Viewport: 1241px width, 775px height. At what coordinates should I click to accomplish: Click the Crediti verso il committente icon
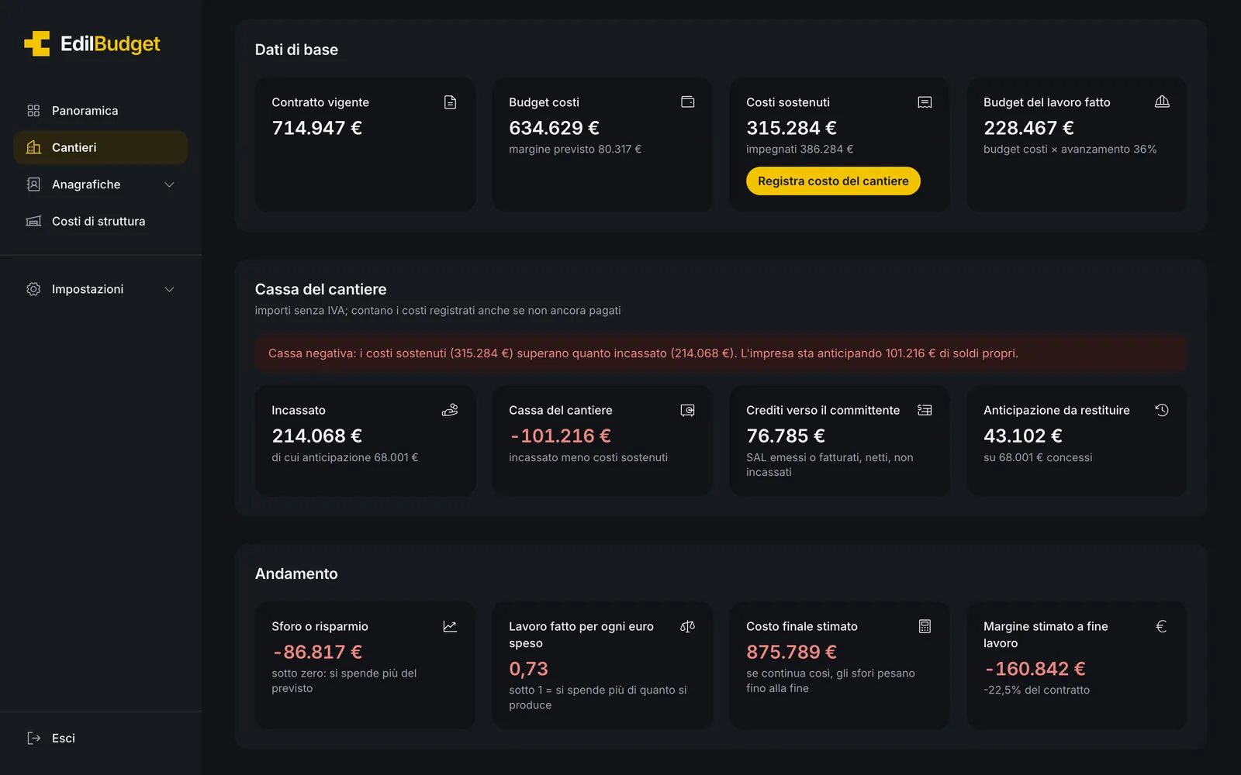point(925,410)
